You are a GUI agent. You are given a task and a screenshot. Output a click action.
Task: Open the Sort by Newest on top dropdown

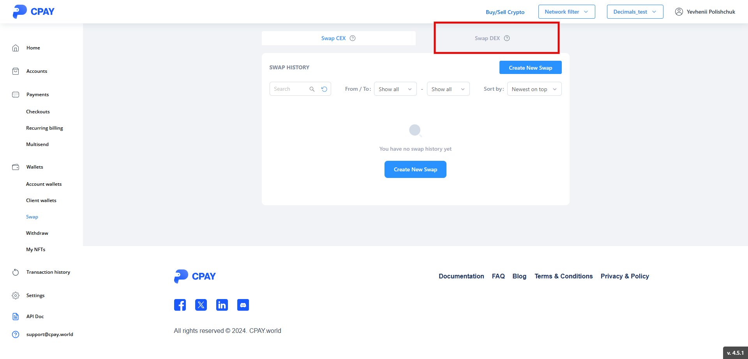534,89
